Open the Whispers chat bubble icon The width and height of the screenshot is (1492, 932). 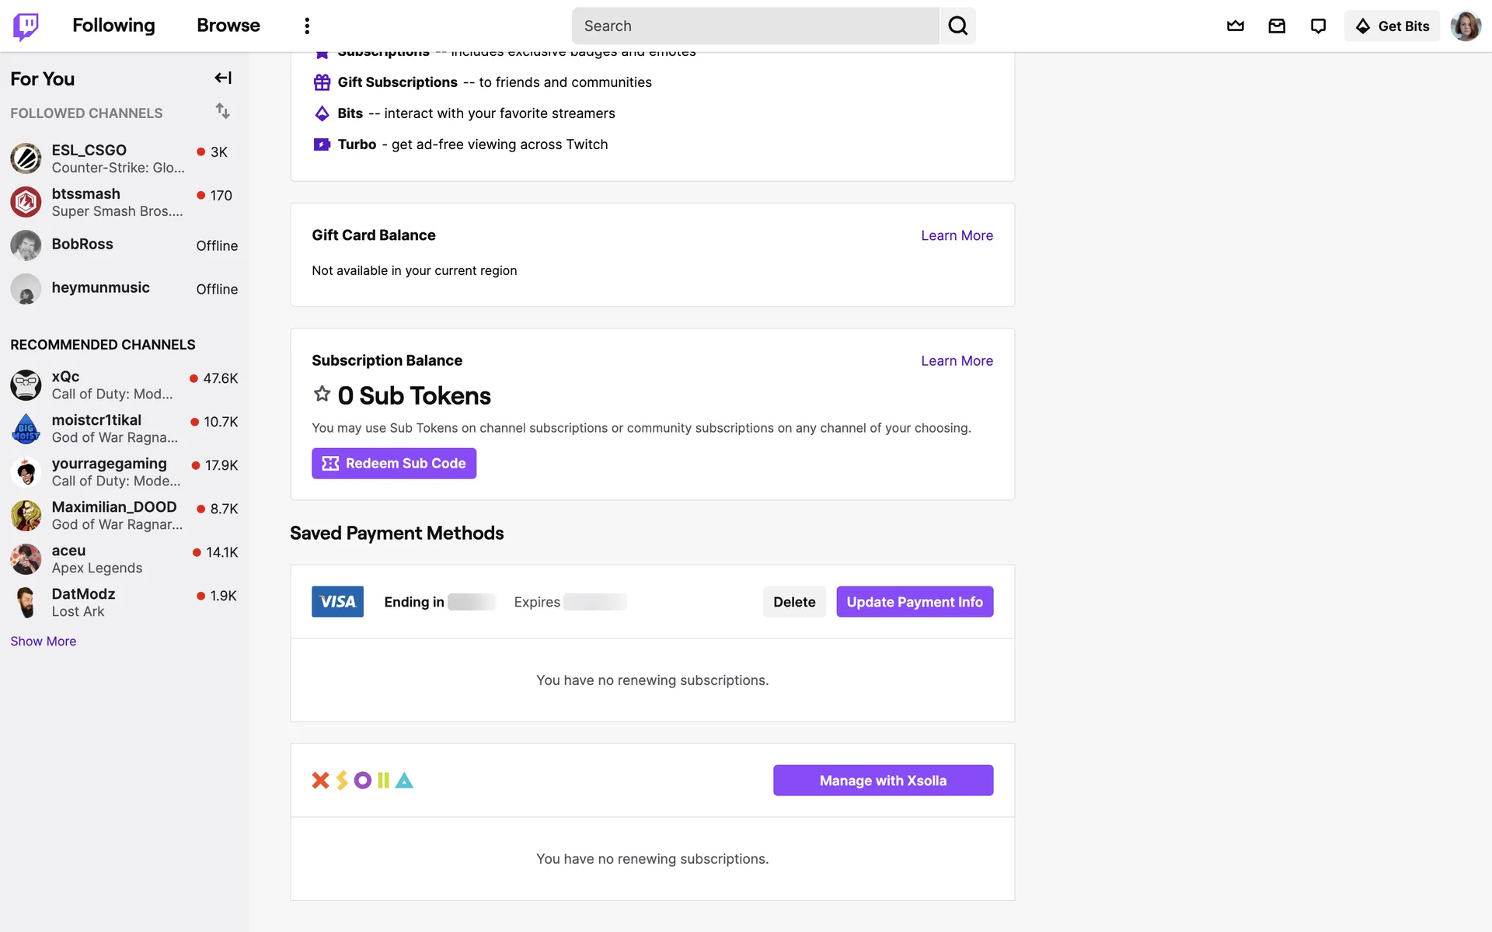pyautogui.click(x=1318, y=26)
